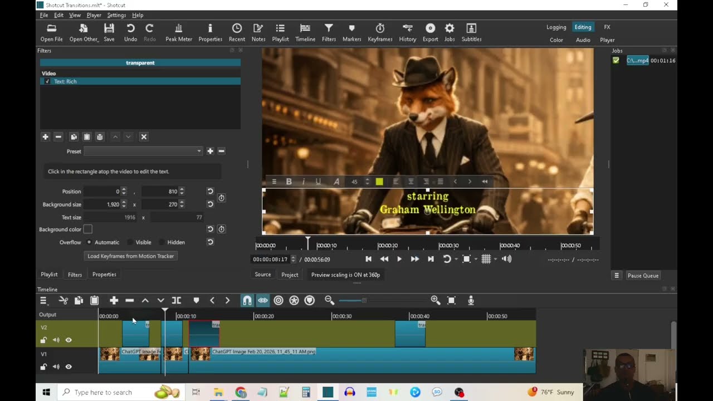Screen dimensions: 713x401
Task: Open the File menu
Action: [44, 15]
